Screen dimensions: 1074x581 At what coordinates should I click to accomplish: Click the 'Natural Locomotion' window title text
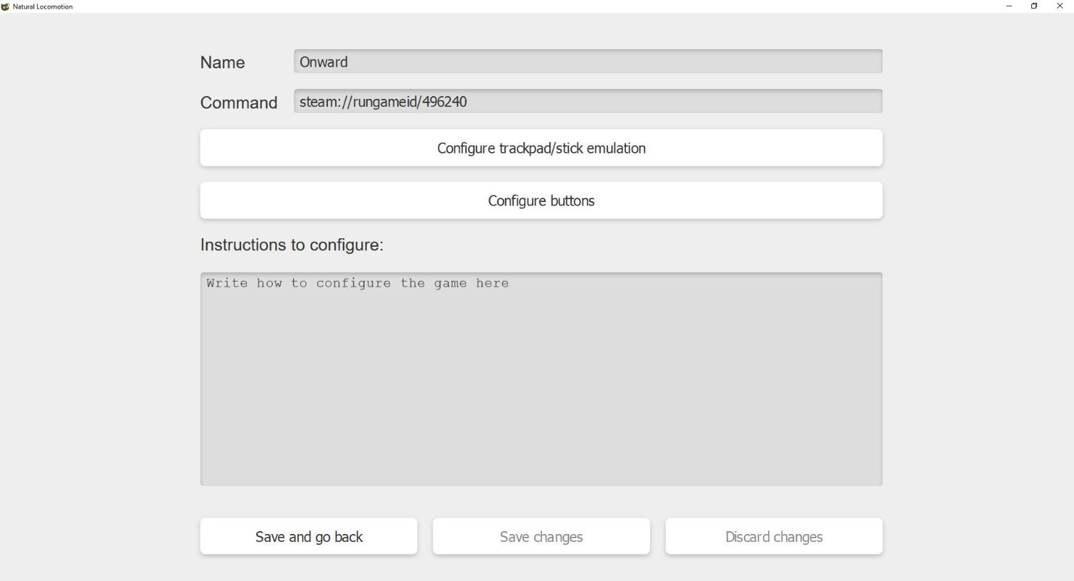pos(43,6)
